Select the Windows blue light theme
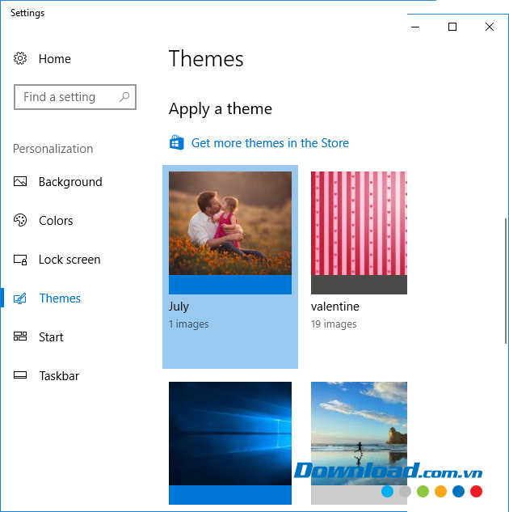This screenshot has width=509, height=512. tap(230, 434)
